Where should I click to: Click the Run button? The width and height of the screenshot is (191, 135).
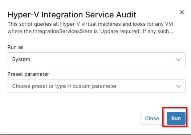tap(176, 118)
